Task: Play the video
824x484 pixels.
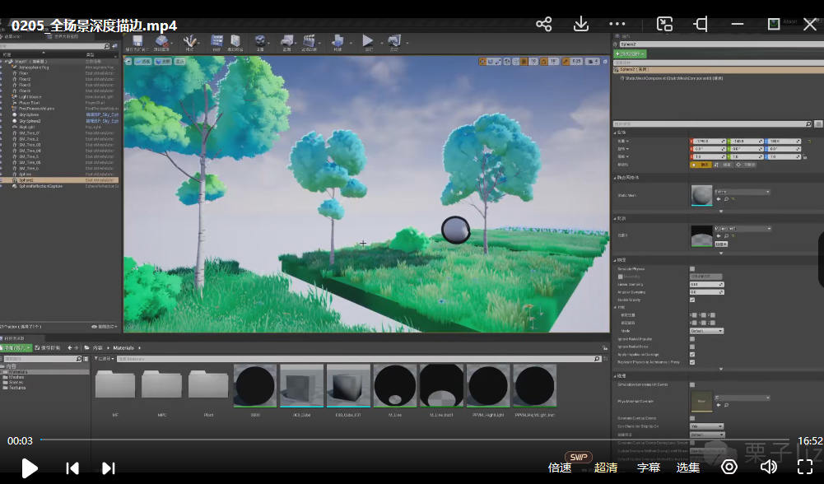Action: (30, 468)
